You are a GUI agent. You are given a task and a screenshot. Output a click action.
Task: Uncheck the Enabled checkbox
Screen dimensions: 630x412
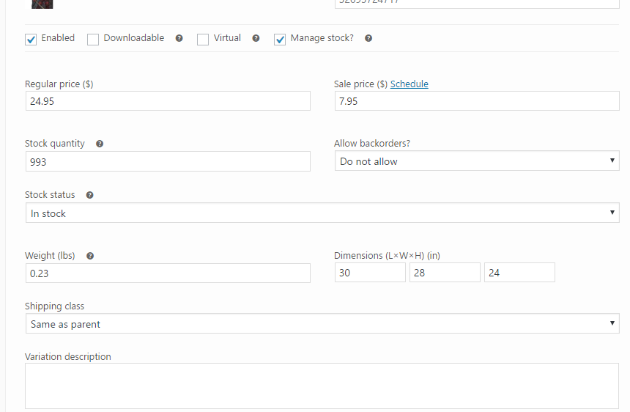[31, 40]
